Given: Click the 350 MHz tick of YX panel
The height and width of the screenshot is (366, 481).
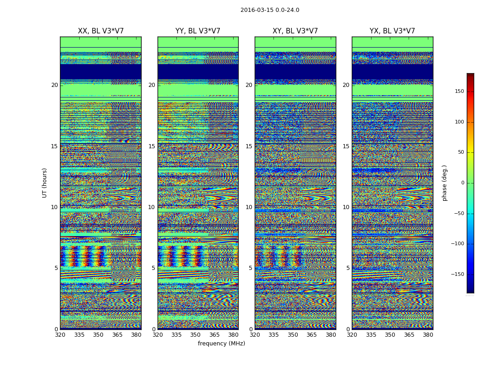Looking at the screenshot, I should point(390,335).
